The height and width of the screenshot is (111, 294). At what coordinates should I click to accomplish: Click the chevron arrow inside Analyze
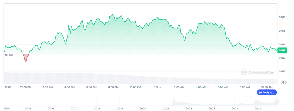click(274, 92)
